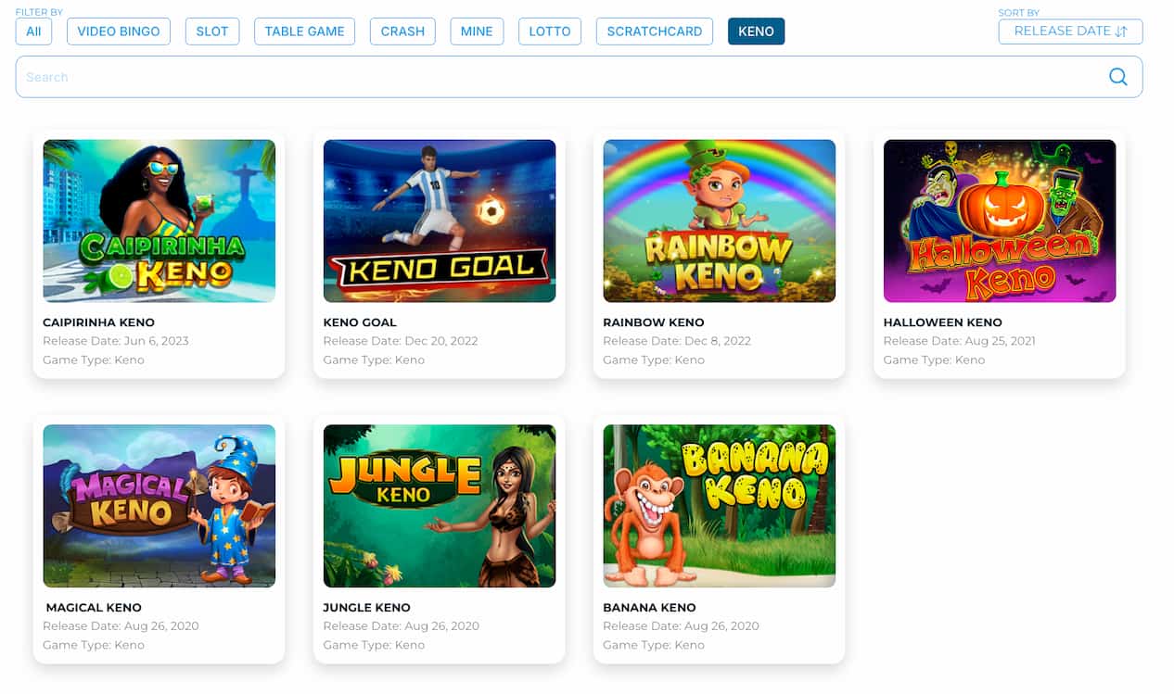
Task: Open Halloween Keno thumbnail
Action: click(1000, 221)
